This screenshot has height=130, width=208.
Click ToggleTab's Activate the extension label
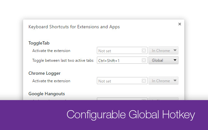click(51, 51)
